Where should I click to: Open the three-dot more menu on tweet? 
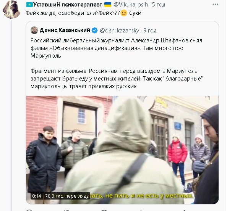pyautogui.click(x=215, y=4)
